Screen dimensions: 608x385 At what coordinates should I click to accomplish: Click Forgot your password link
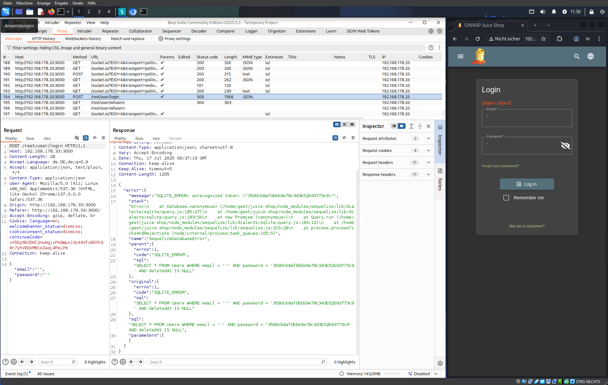(x=500, y=166)
